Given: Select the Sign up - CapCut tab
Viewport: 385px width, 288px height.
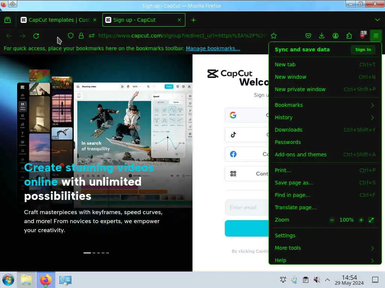Looking at the screenshot, I should coord(144,20).
